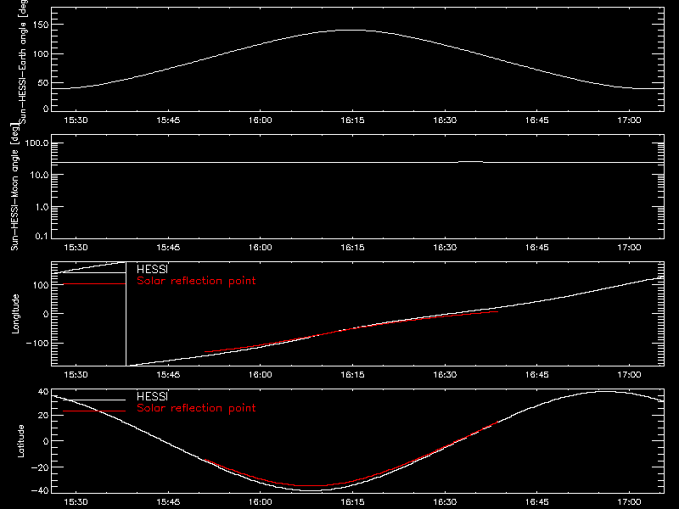Click white legend line sample in Latitude plot
The width and height of the screenshot is (679, 509).
coord(94,400)
